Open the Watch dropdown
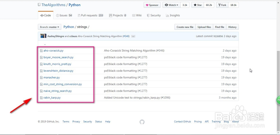The image size is (280, 135). pyautogui.click(x=171, y=5)
